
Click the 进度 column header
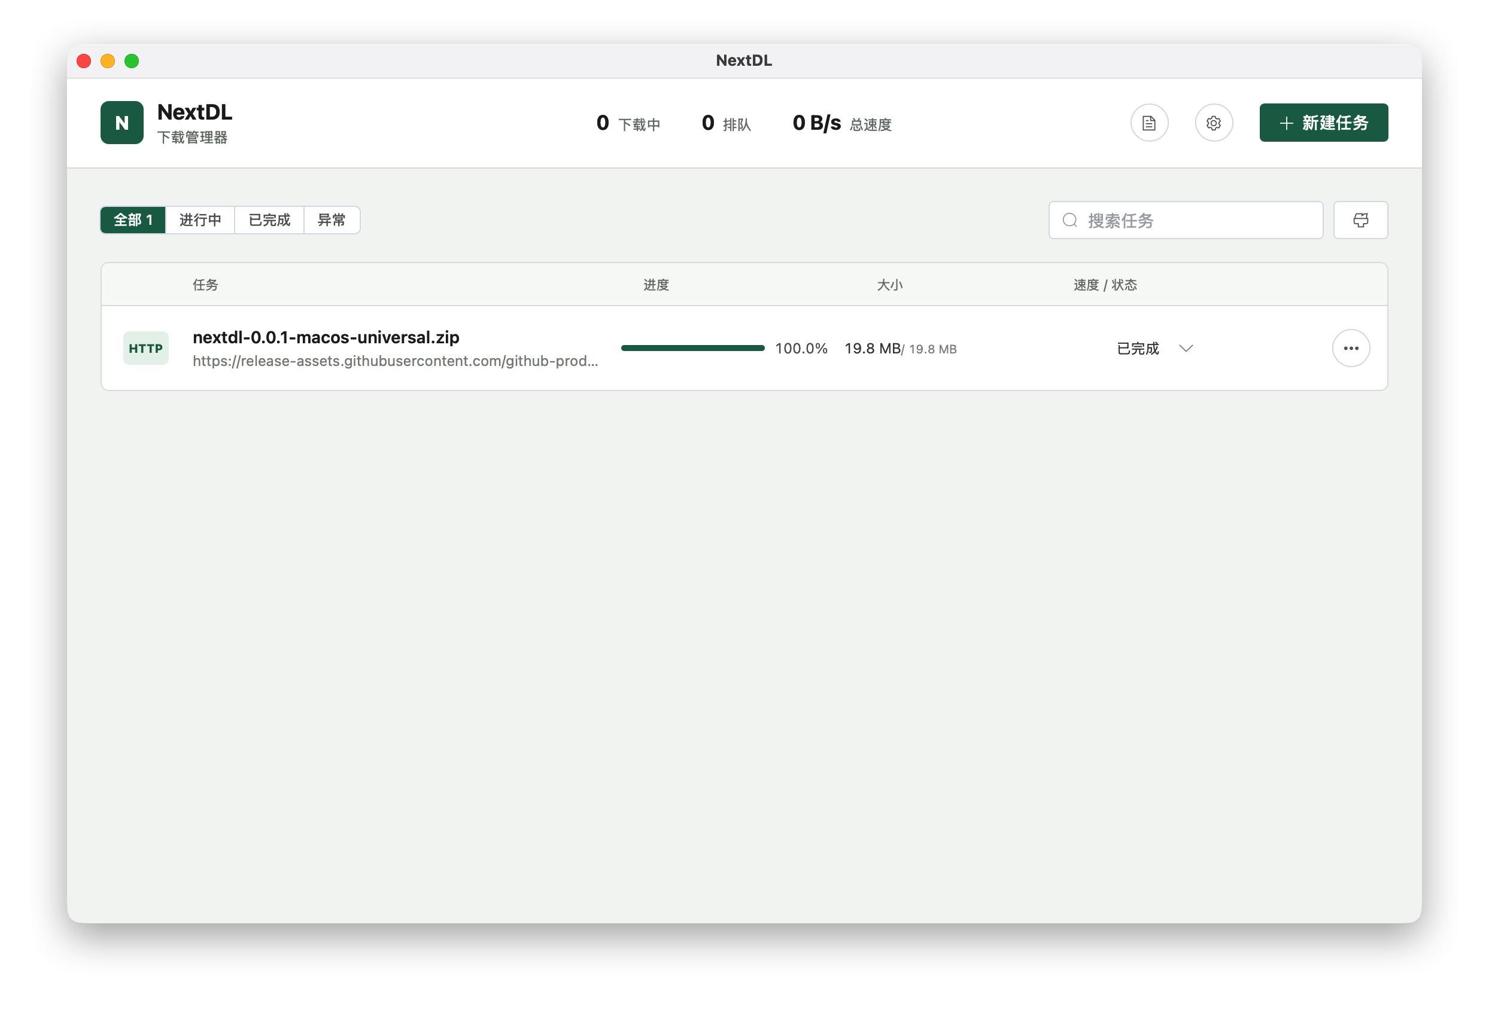coord(656,285)
